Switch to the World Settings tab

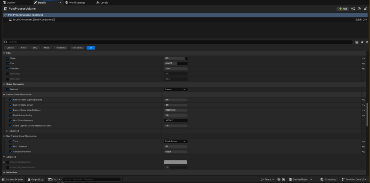tap(76, 3)
